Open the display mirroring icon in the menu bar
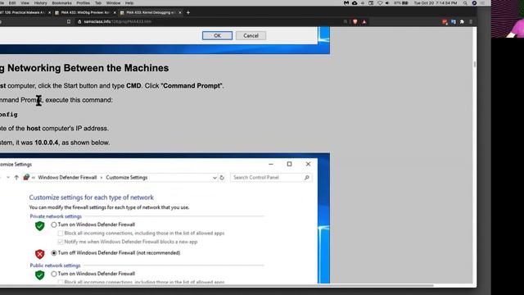 [x=371, y=3]
